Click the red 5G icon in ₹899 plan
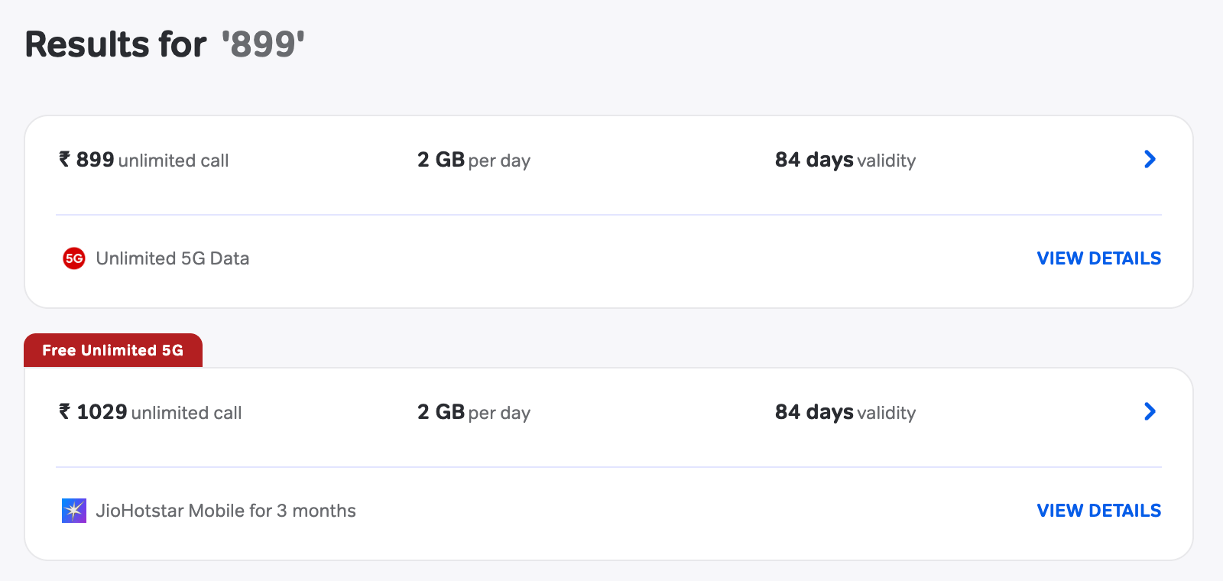Viewport: 1223px width, 581px height. coord(74,258)
